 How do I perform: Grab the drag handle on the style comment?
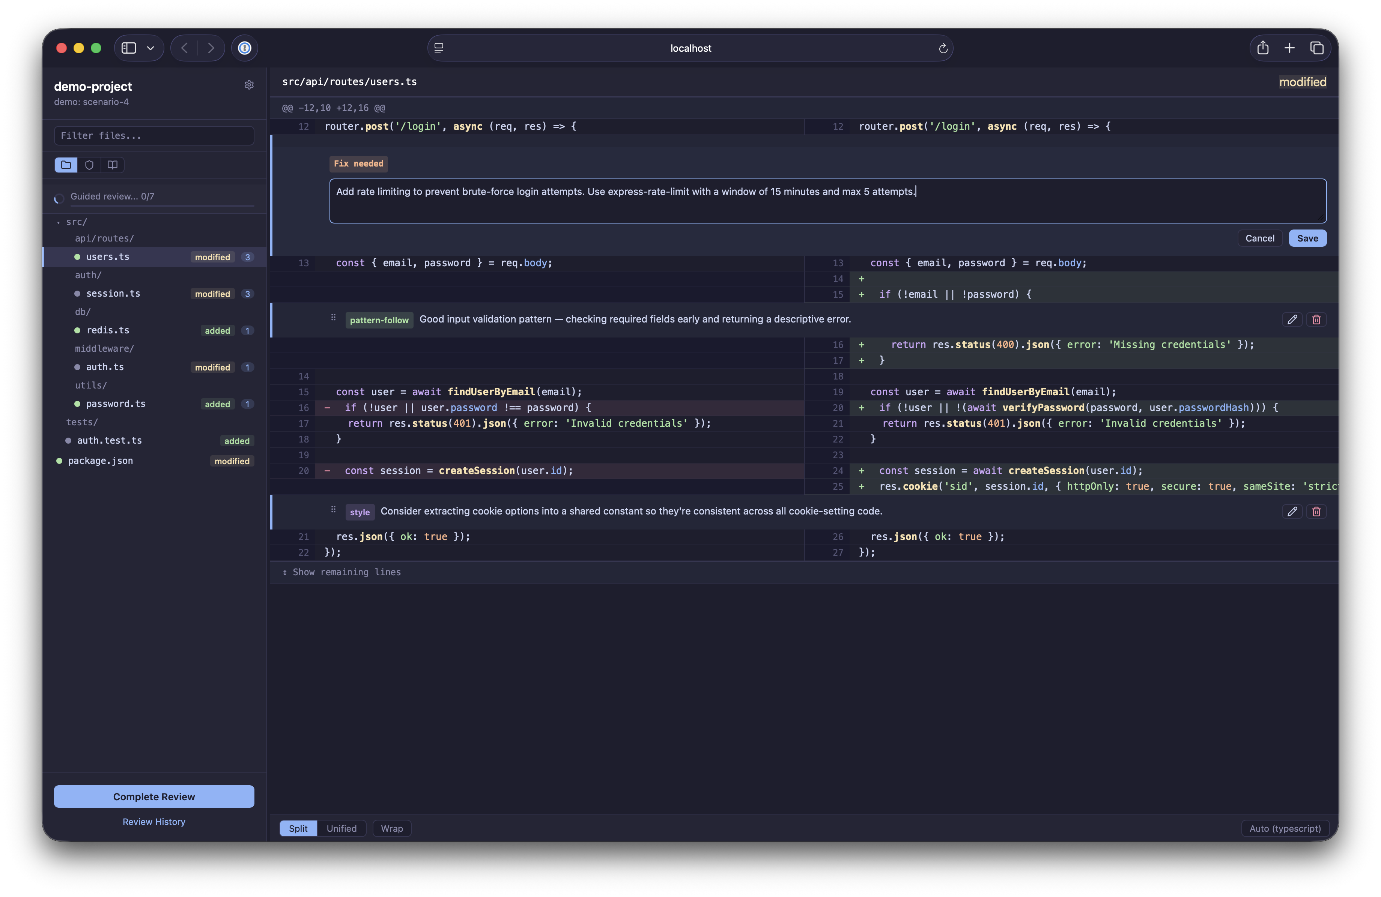[333, 510]
